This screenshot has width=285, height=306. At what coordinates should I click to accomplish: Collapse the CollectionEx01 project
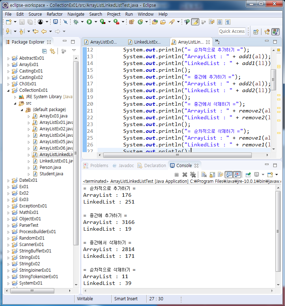tap(8, 91)
